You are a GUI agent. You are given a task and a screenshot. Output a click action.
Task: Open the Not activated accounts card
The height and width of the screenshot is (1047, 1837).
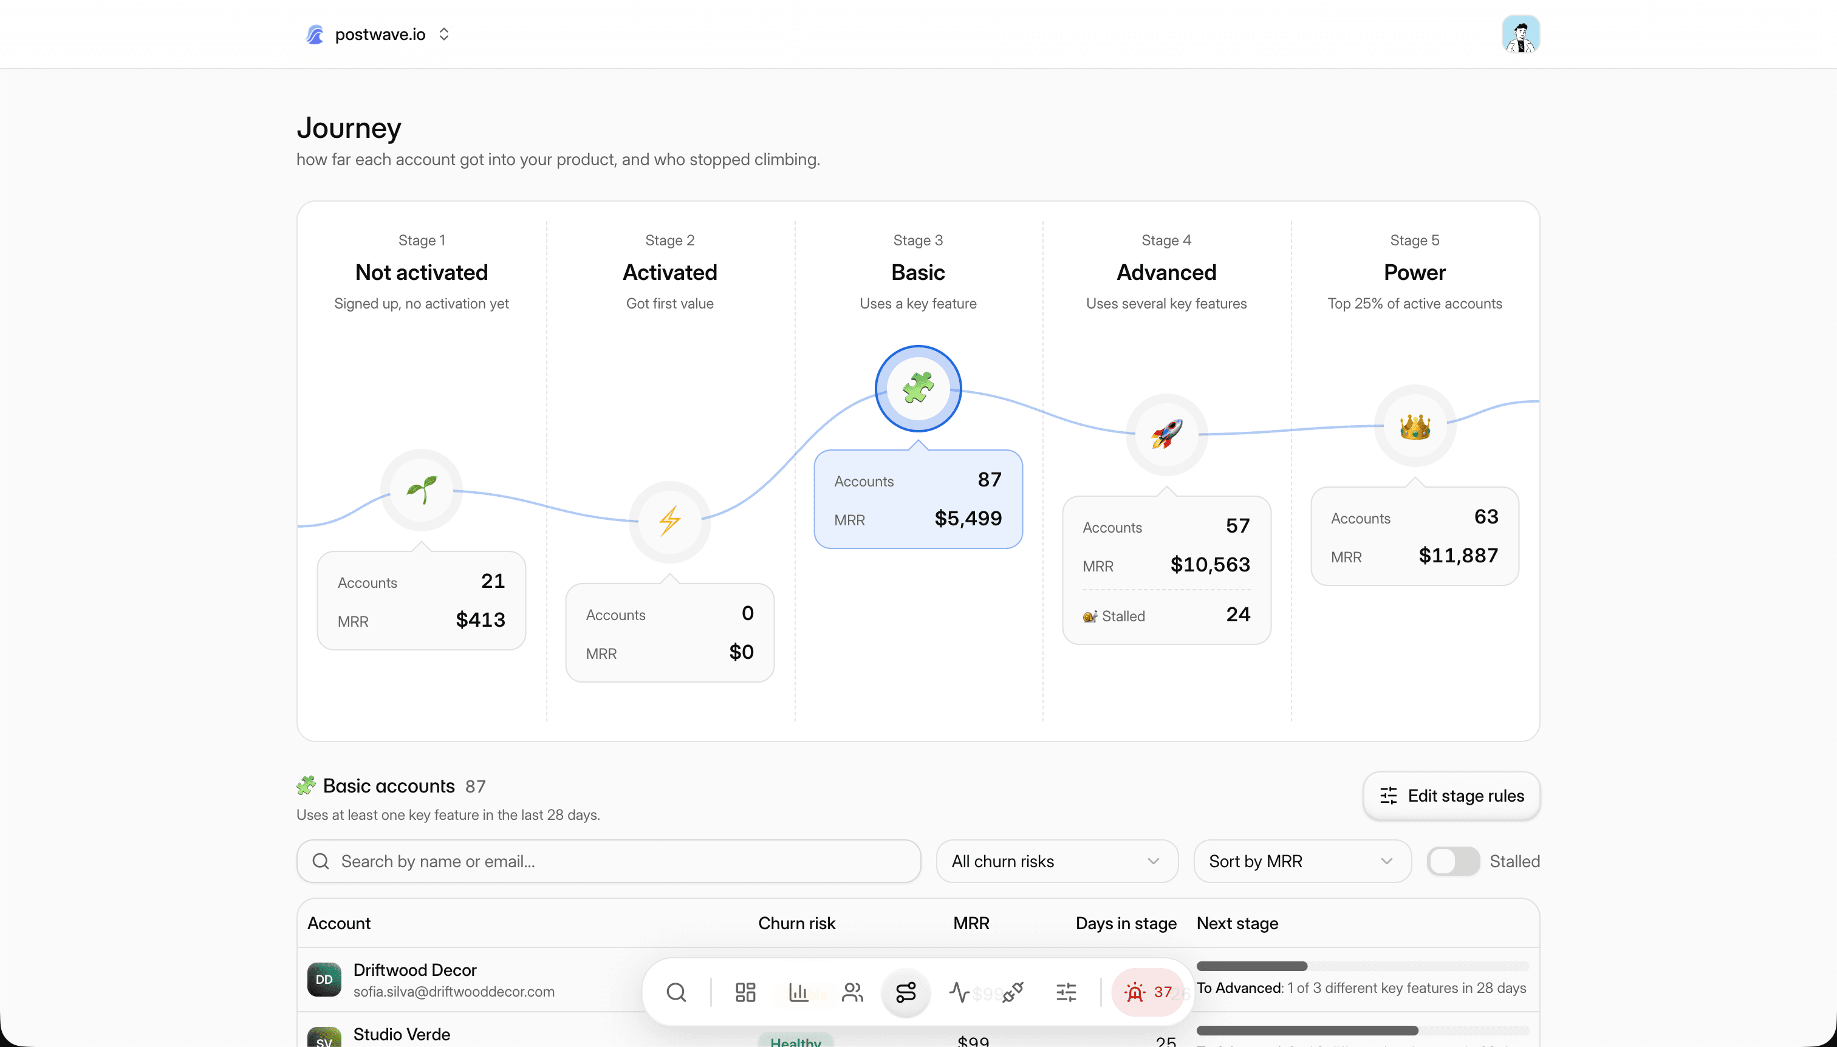pyautogui.click(x=422, y=601)
